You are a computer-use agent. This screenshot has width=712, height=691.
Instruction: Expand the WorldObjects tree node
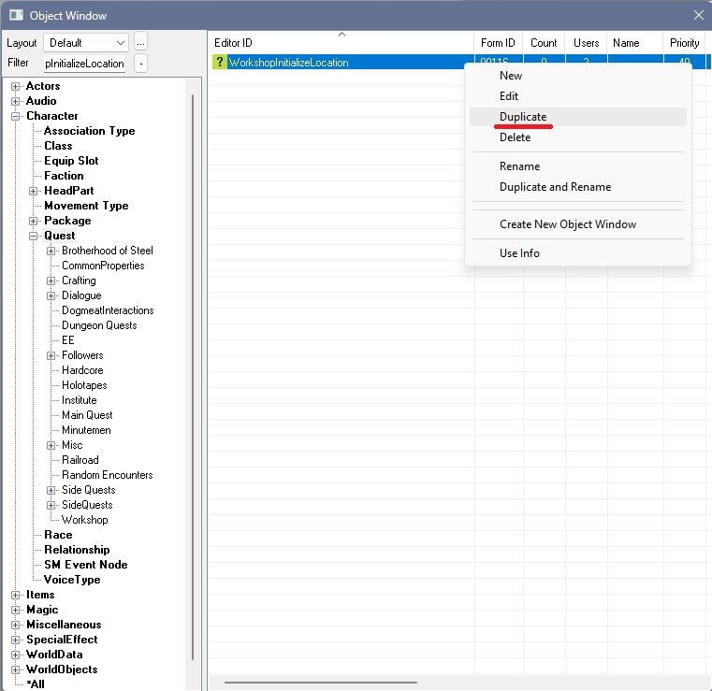tap(16, 670)
